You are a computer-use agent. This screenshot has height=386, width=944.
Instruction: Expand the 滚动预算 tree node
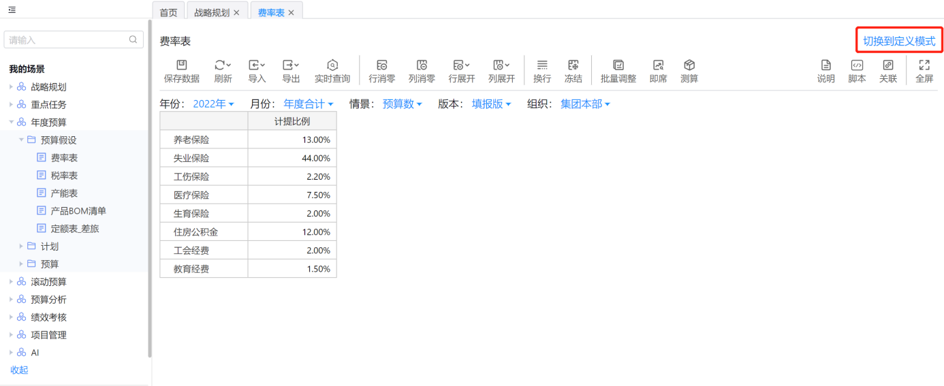pos(11,282)
